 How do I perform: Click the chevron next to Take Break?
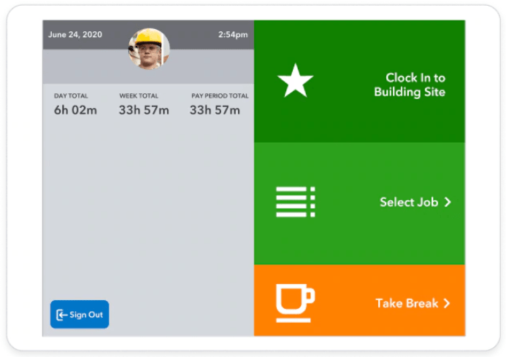pyautogui.click(x=447, y=303)
